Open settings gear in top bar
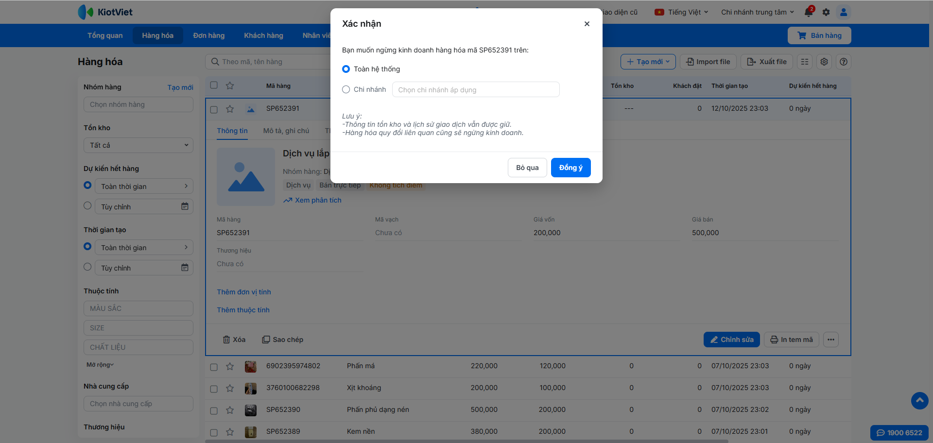This screenshot has width=933, height=443. coord(826,12)
